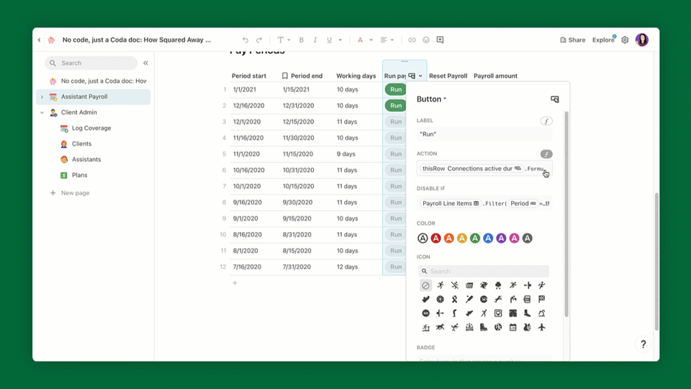Select the Period start column header
Screen dimensions: 691x389
tap(249, 76)
